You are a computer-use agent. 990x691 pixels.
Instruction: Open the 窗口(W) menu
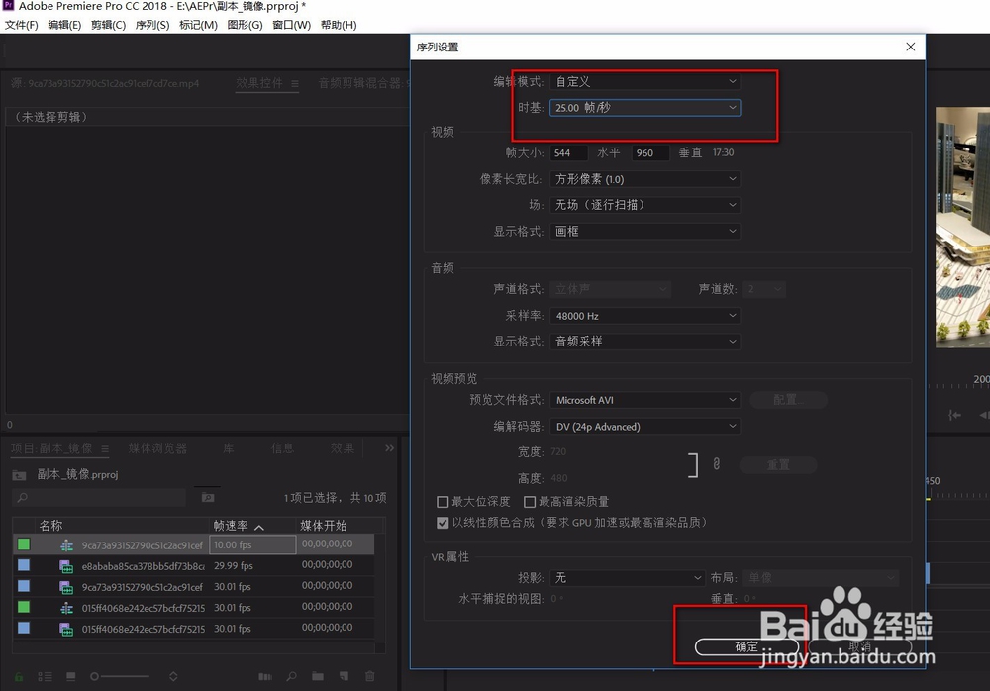[292, 26]
